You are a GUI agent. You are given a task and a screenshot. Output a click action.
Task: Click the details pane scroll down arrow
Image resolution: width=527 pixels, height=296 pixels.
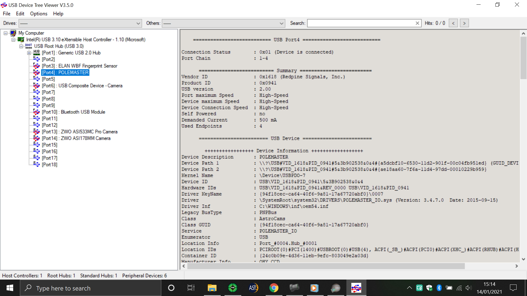pos(523,259)
